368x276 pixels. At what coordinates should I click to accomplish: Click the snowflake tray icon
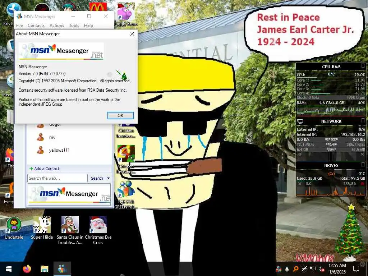[304, 269]
